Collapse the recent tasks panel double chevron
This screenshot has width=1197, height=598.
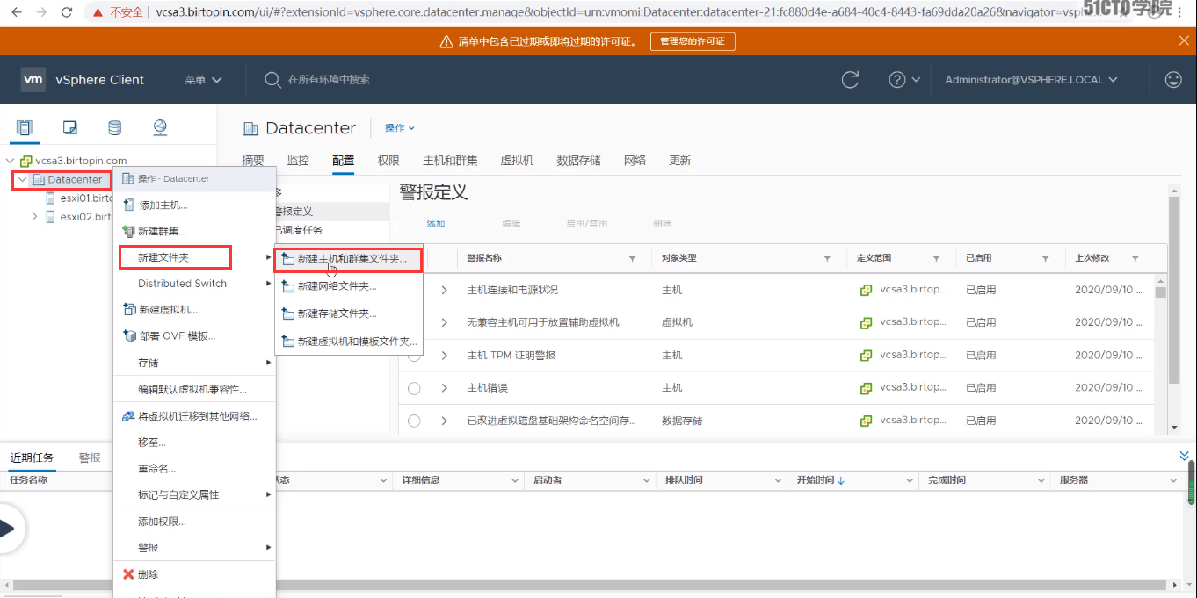pyautogui.click(x=1183, y=456)
